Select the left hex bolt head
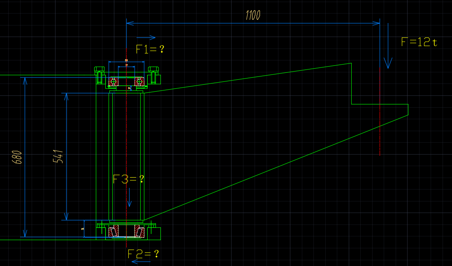 (x=99, y=69)
